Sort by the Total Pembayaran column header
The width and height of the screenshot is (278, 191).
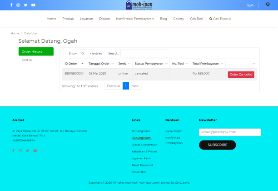pos(207,64)
